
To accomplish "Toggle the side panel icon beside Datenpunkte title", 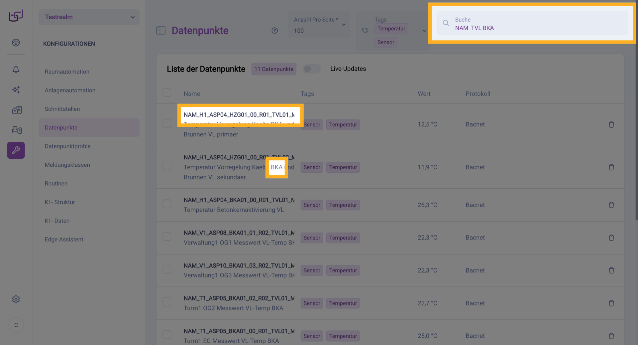I will pos(161,31).
